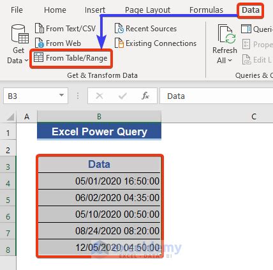Screen dimensions: 273x270
Task: Open Recent Sources list
Action: click(145, 29)
